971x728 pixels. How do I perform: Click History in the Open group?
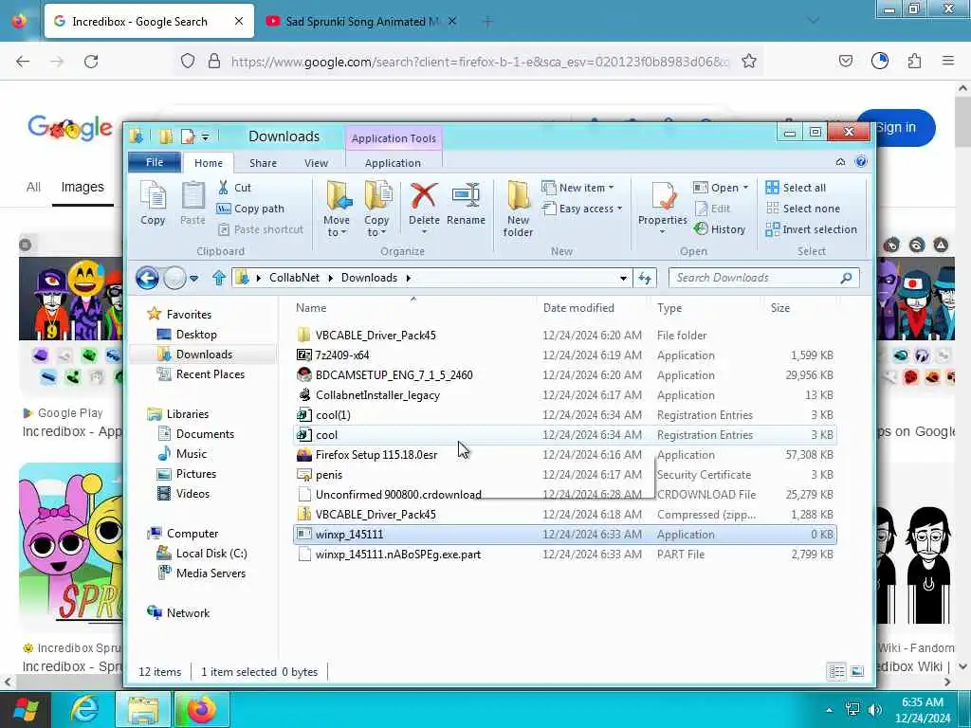pyautogui.click(x=720, y=229)
